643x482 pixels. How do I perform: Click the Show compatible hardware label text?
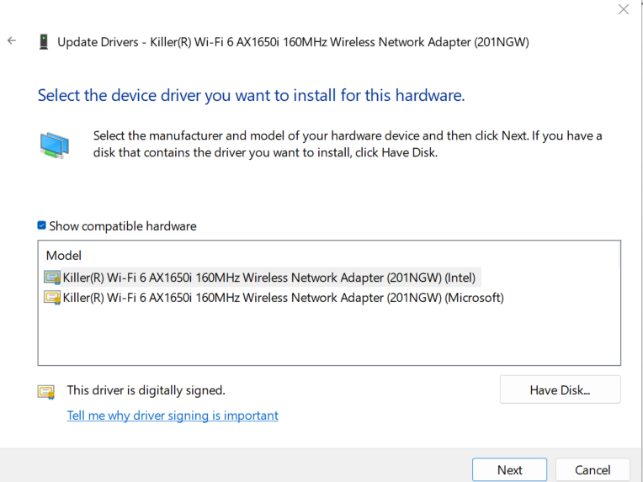pos(122,226)
